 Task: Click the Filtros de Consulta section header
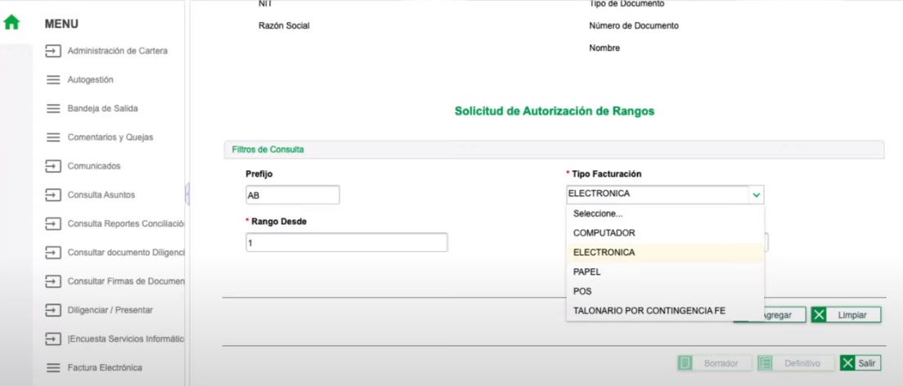click(x=554, y=150)
